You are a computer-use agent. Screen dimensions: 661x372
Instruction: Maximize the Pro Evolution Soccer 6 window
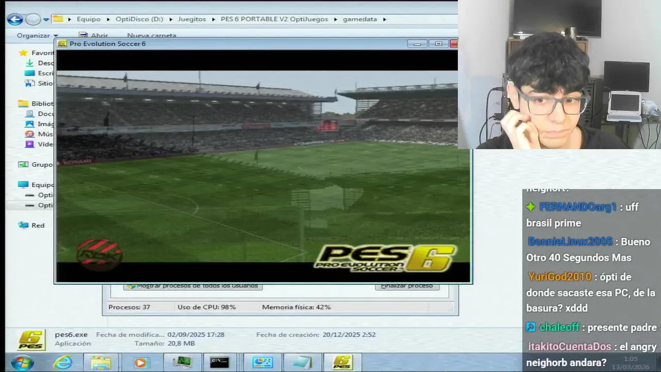point(438,44)
